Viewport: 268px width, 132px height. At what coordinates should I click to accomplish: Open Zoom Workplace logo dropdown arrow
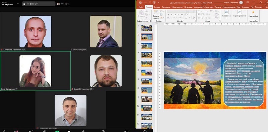(x=18, y=4)
